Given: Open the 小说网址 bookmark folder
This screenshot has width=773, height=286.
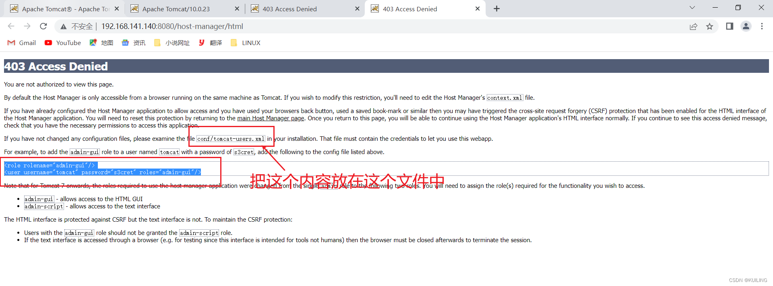Looking at the screenshot, I should [172, 43].
